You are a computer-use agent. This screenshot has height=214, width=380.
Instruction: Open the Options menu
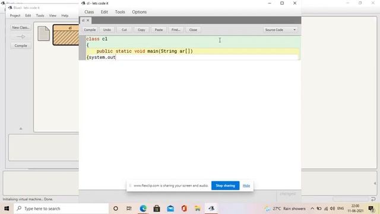click(x=140, y=12)
